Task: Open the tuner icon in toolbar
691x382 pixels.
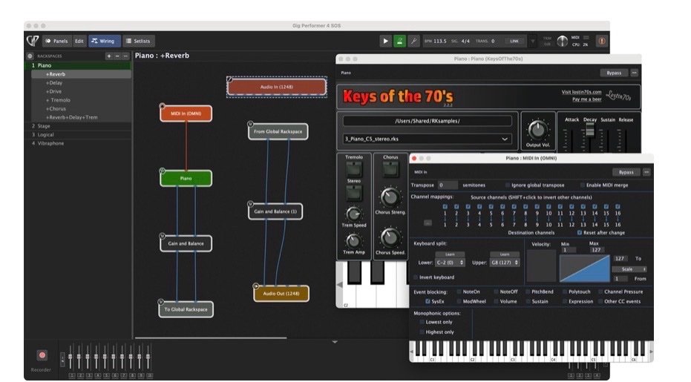Action: 414,41
